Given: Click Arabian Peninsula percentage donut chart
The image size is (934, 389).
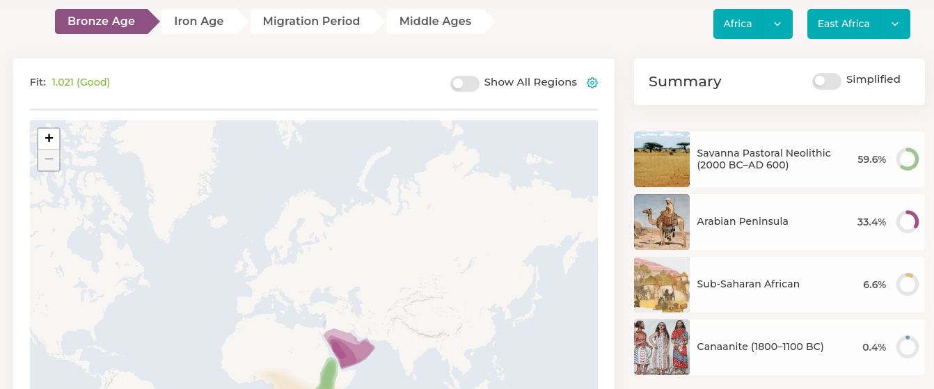Looking at the screenshot, I should tap(907, 222).
